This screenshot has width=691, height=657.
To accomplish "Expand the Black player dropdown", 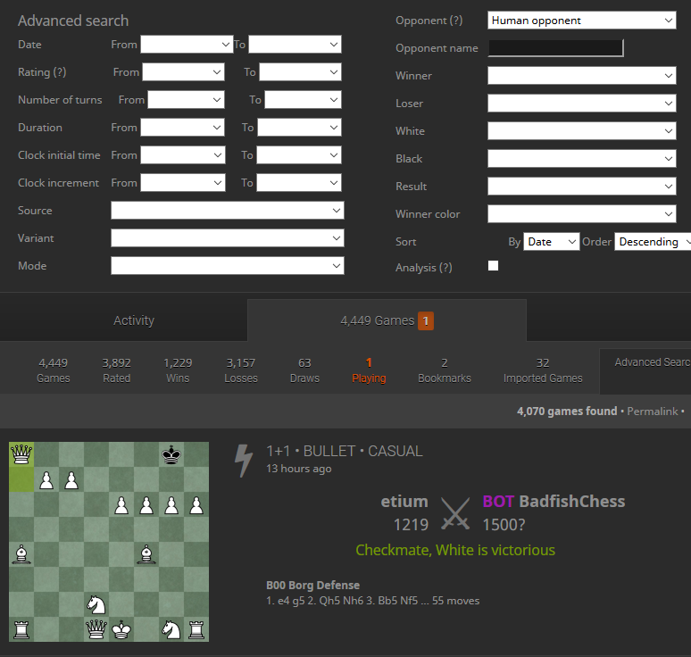I will click(x=582, y=159).
